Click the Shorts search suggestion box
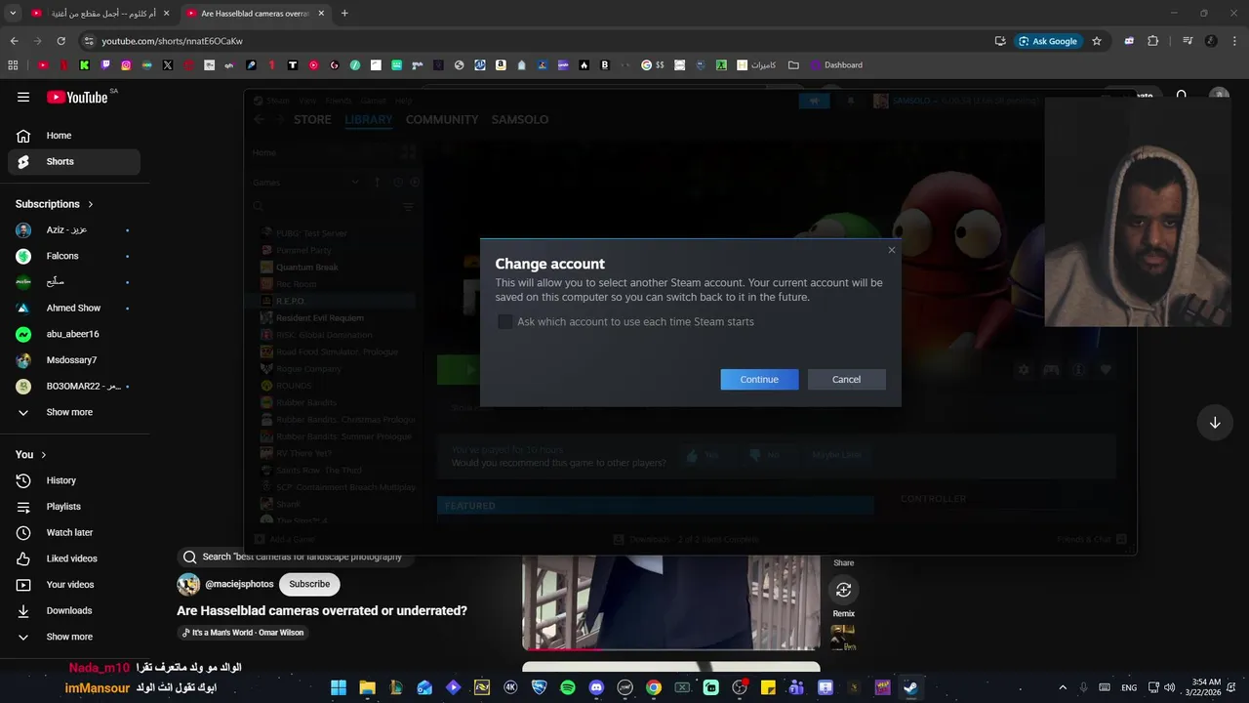 click(296, 557)
